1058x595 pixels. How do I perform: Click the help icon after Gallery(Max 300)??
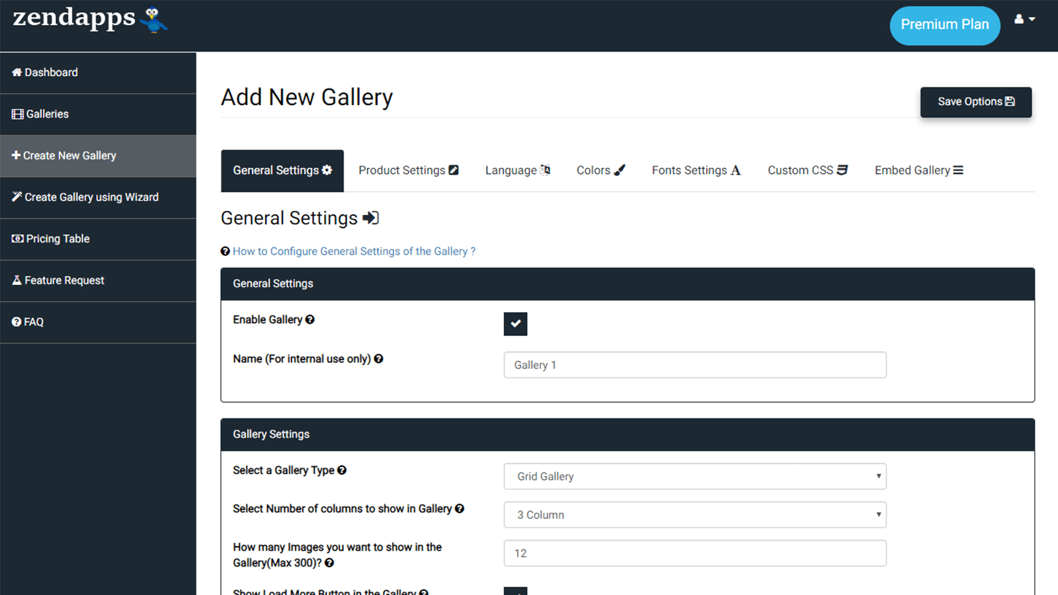tap(329, 563)
